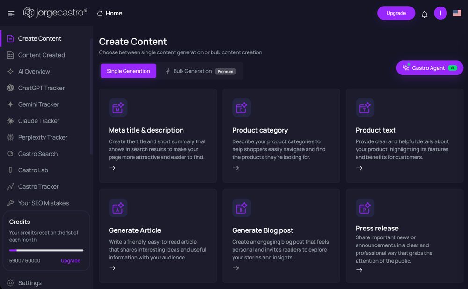This screenshot has height=289, width=468.
Task: Click the sidebar vertical scrollbar
Action: tap(91, 96)
